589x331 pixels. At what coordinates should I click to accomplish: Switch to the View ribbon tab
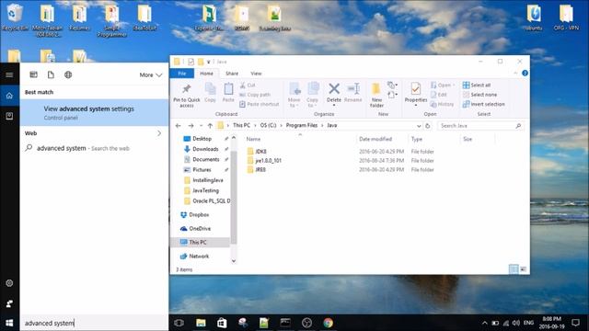256,74
